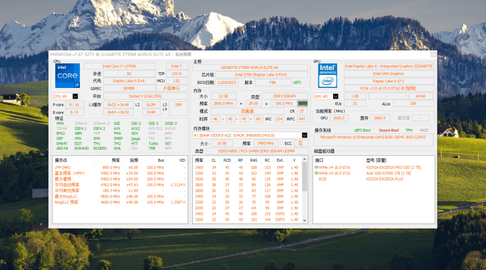Click the Microsoft Windows 10 Enterprise build text
The width and height of the screenshot is (486, 270).
point(373,137)
